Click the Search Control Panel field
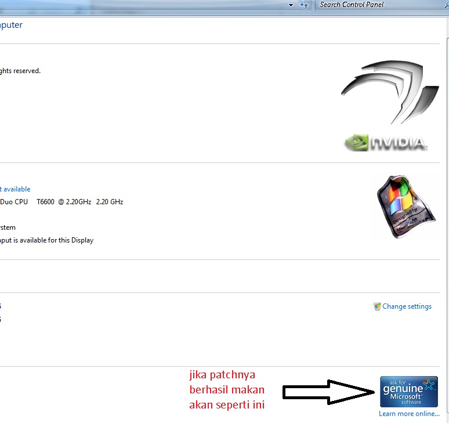The width and height of the screenshot is (449, 423). (382, 5)
